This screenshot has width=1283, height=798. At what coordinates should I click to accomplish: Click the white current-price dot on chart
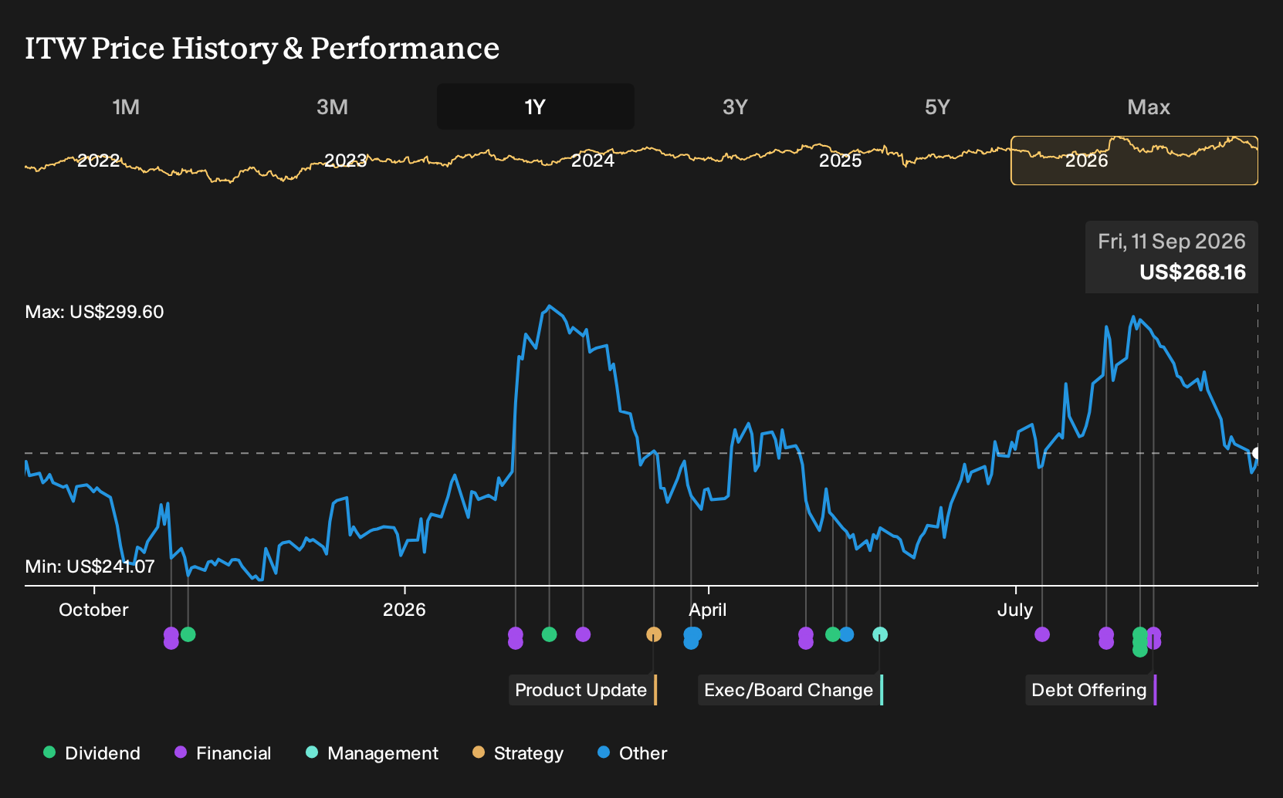coord(1257,453)
